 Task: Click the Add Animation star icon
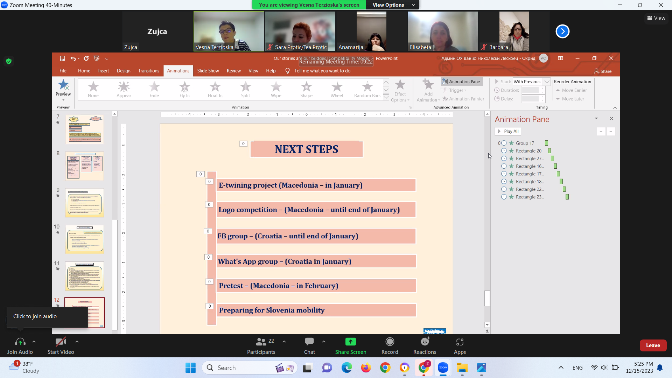428,84
